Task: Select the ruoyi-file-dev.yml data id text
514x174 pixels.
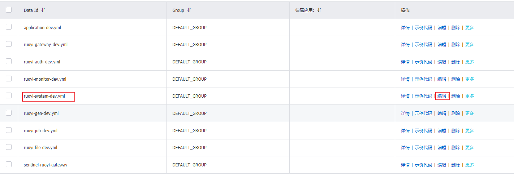Action: pyautogui.click(x=40, y=148)
